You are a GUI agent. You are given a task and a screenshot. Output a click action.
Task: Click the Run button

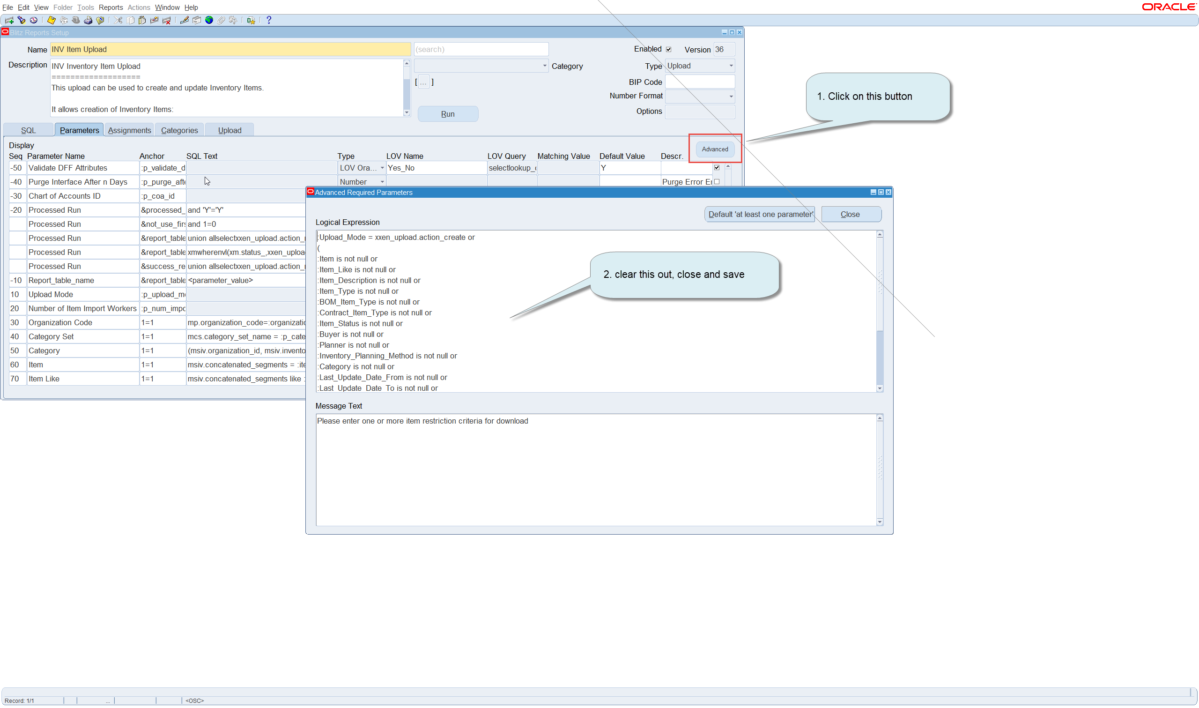click(448, 114)
